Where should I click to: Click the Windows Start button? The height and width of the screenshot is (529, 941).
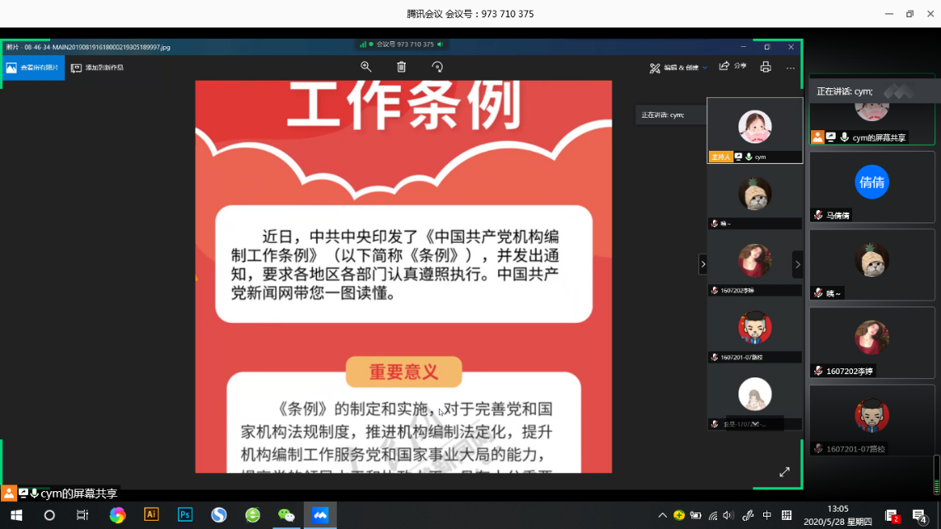(16, 515)
